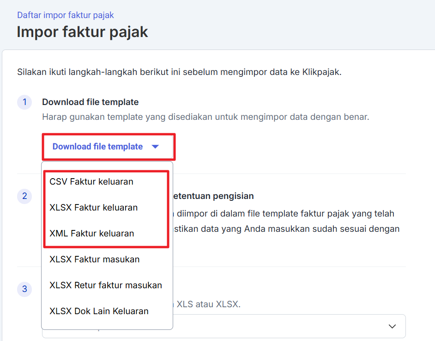Go back via Daftar impor faktur pajak breadcrumb
The height and width of the screenshot is (341, 435).
[66, 15]
